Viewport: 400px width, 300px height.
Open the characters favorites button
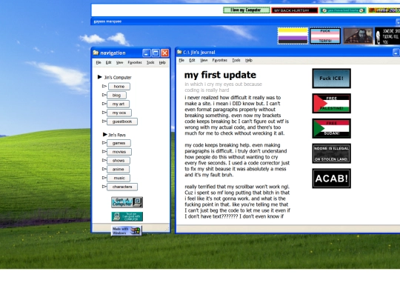click(122, 187)
